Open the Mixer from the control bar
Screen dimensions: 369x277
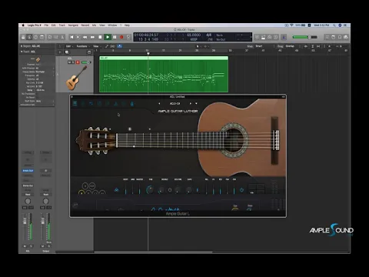pos(56,37)
